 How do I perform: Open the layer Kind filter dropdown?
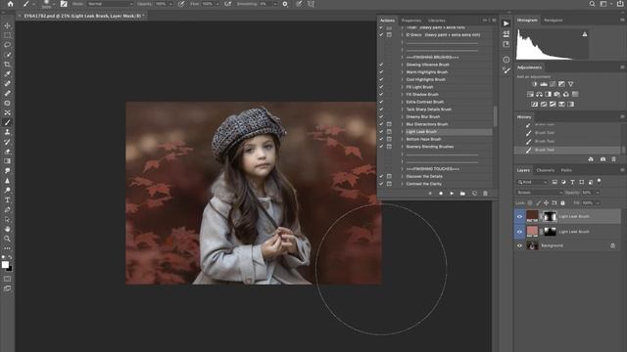pos(532,182)
